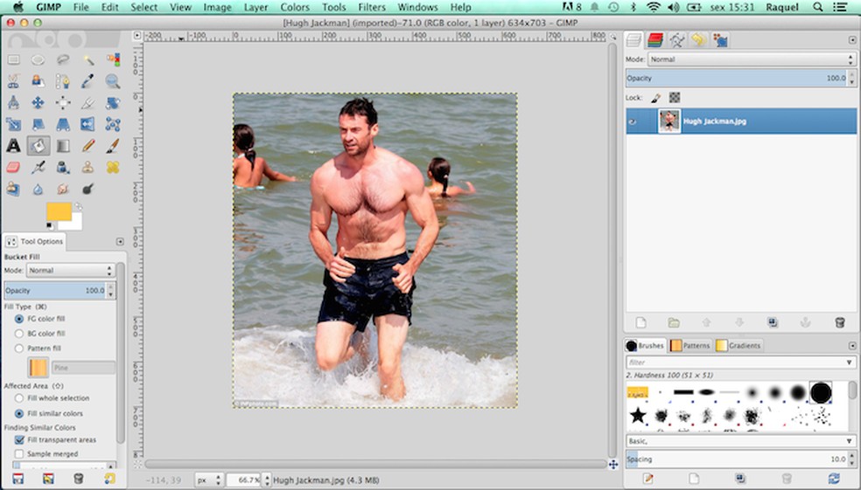This screenshot has width=861, height=490.
Task: Create a new layer in Layers panel
Action: tap(640, 322)
